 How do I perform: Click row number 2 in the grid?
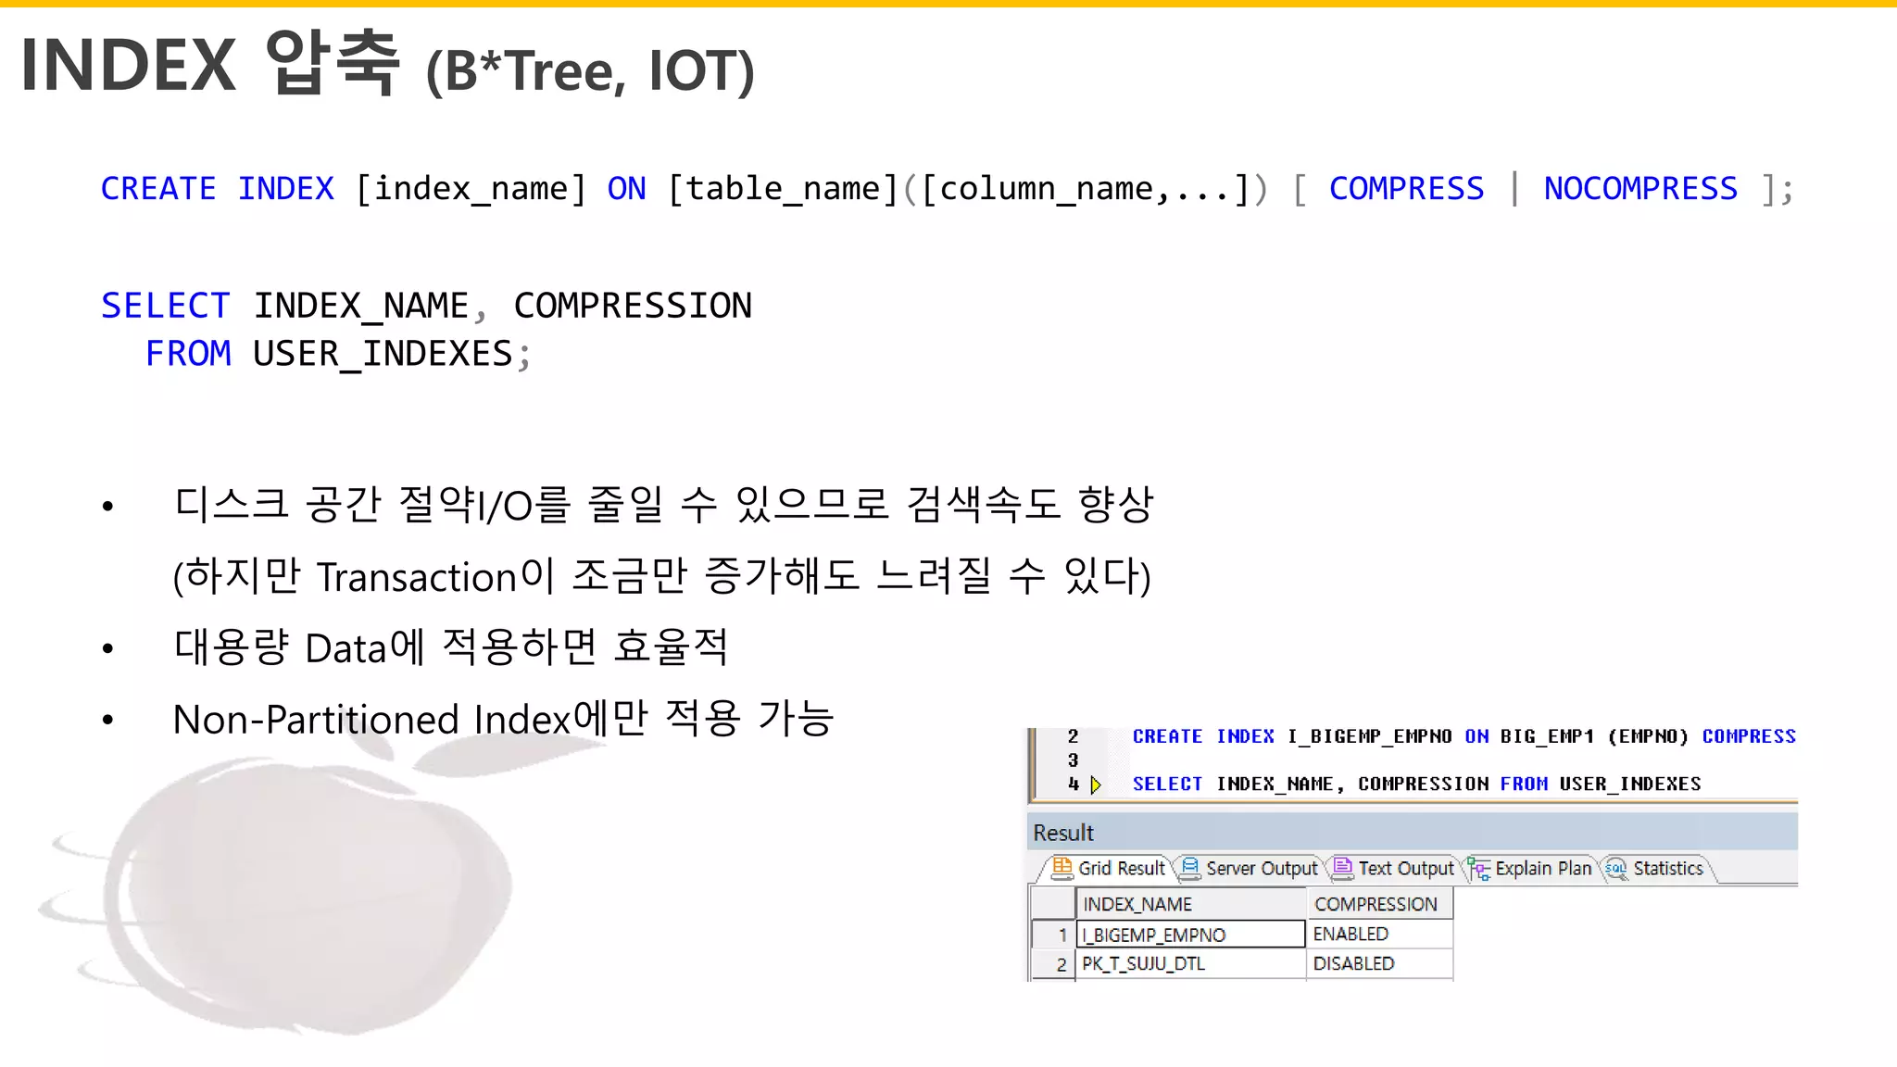click(1053, 964)
